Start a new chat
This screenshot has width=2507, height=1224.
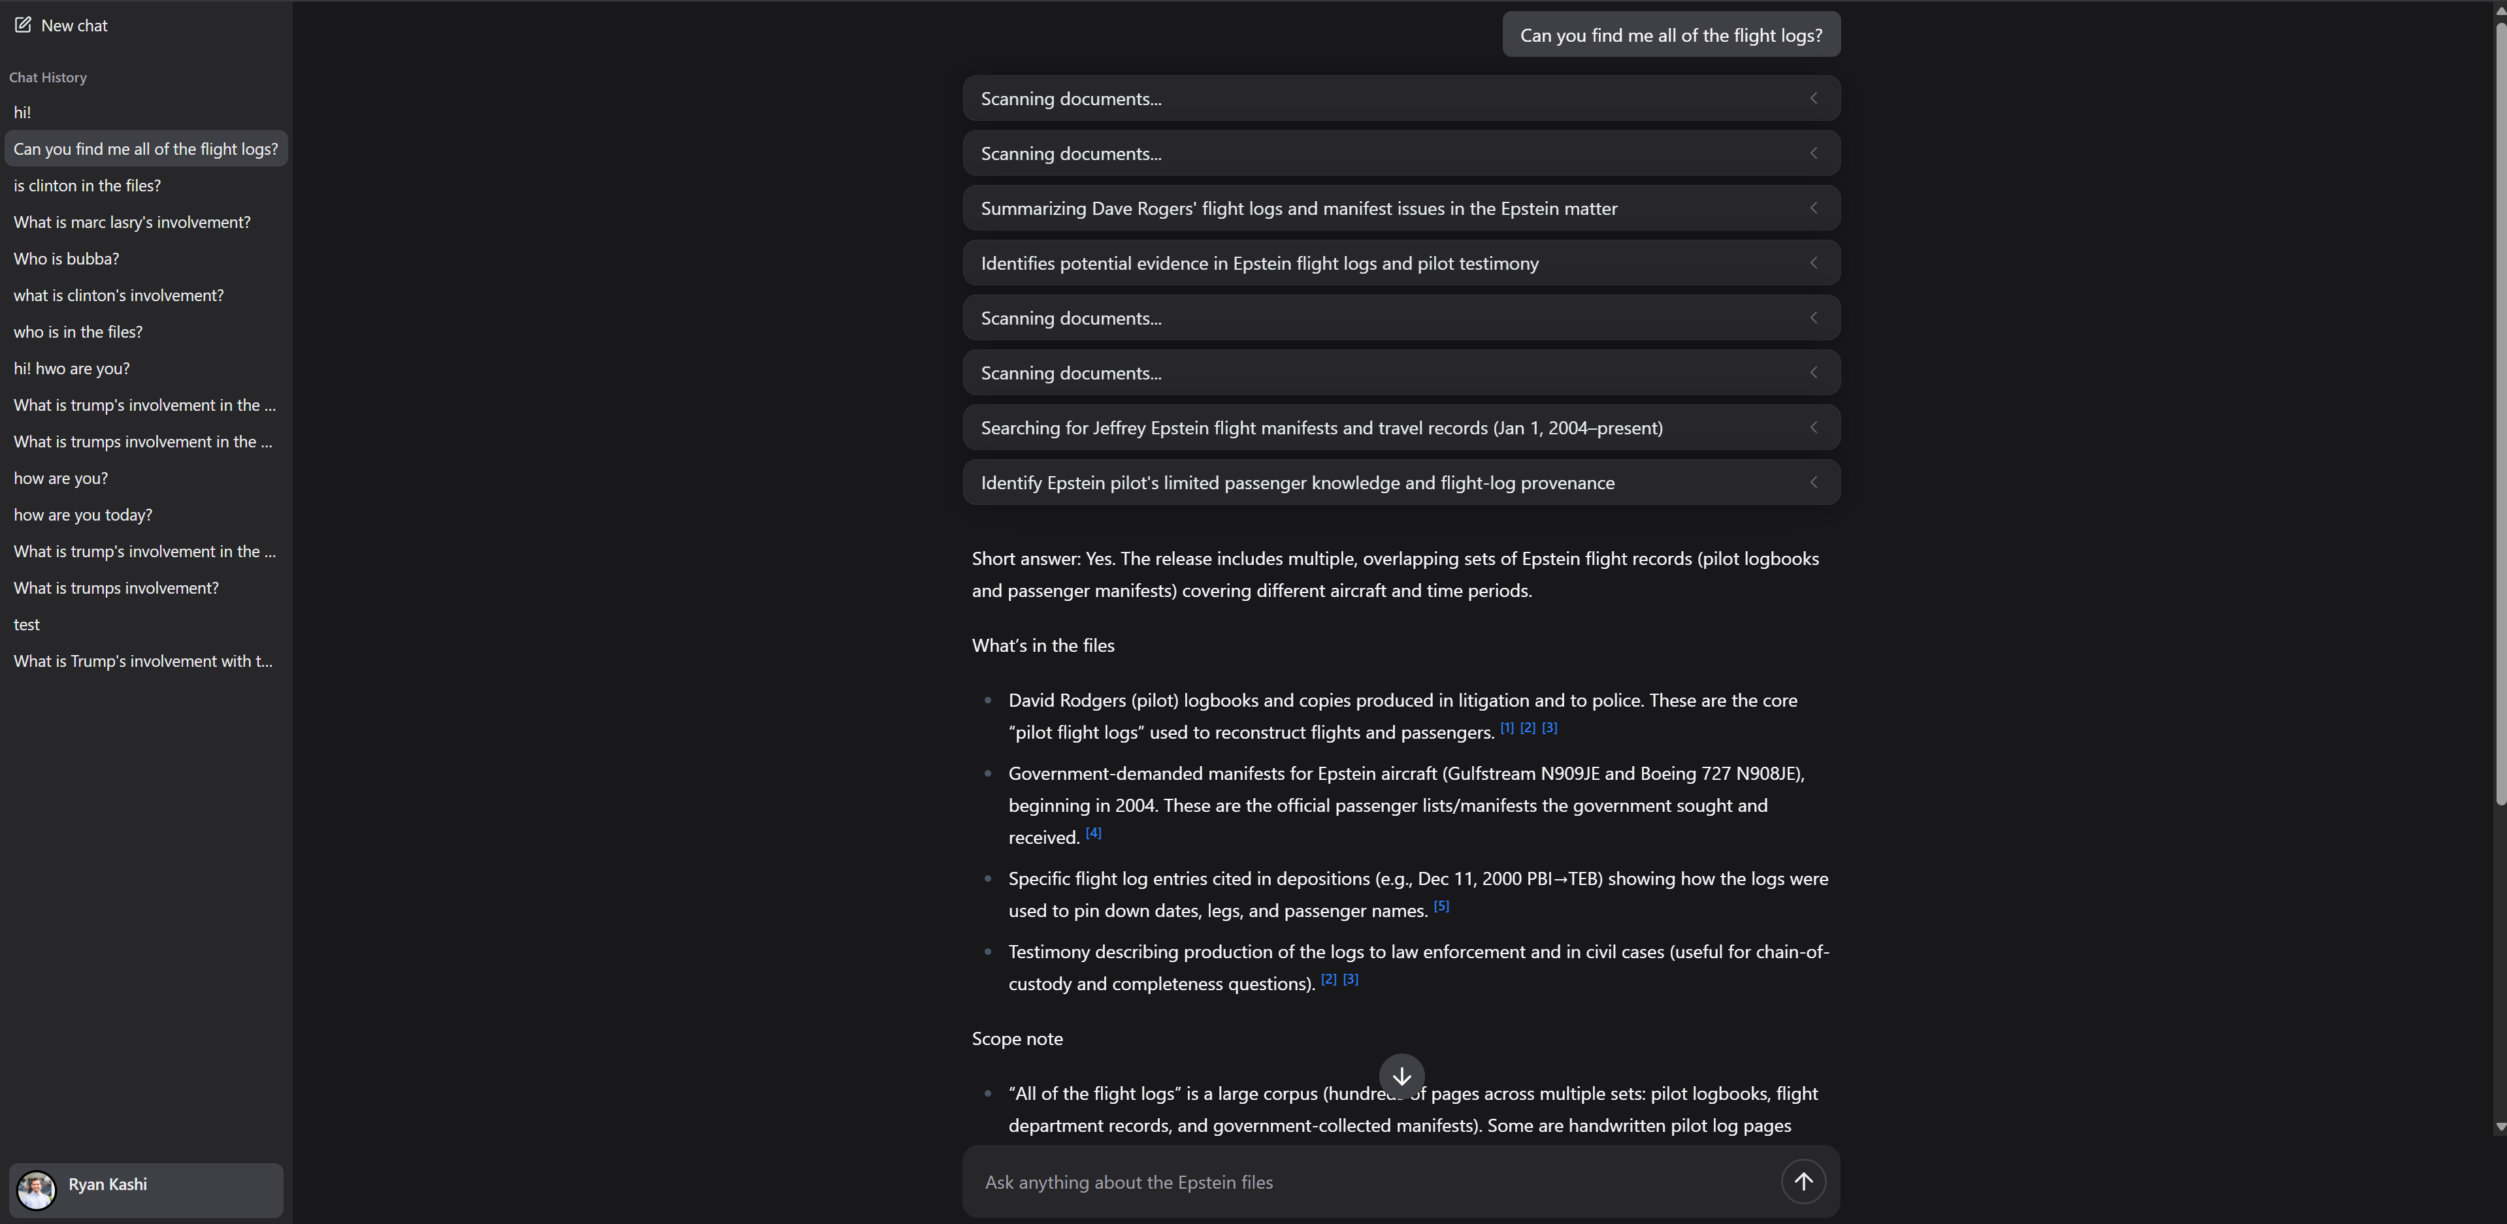pos(60,25)
